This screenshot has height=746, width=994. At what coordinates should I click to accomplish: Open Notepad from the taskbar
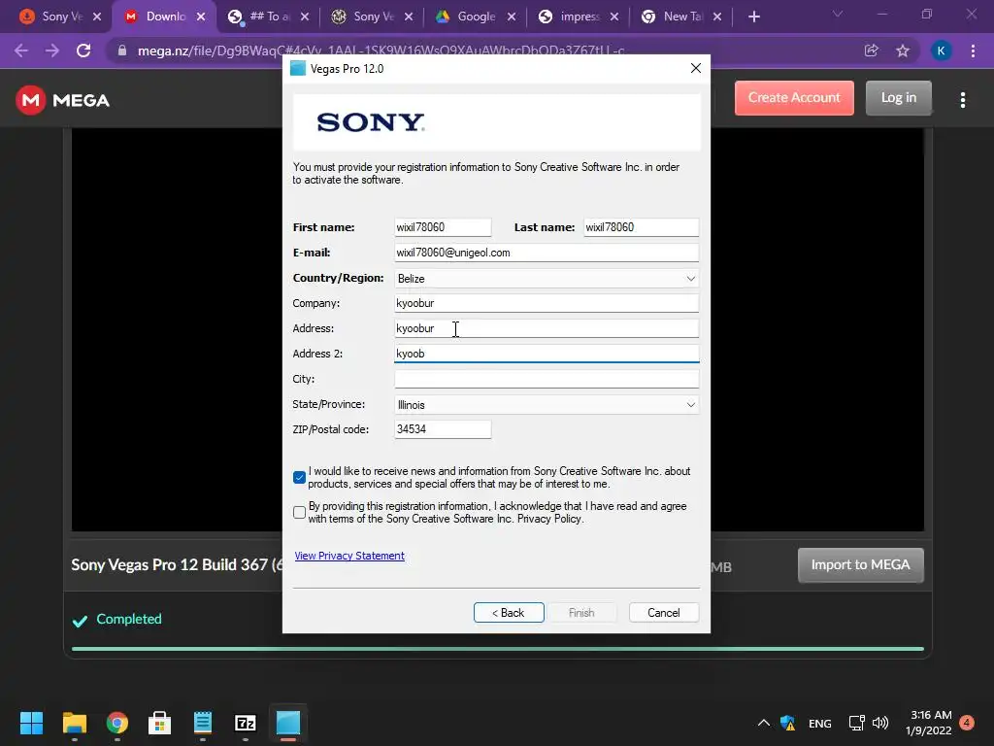pos(203,723)
